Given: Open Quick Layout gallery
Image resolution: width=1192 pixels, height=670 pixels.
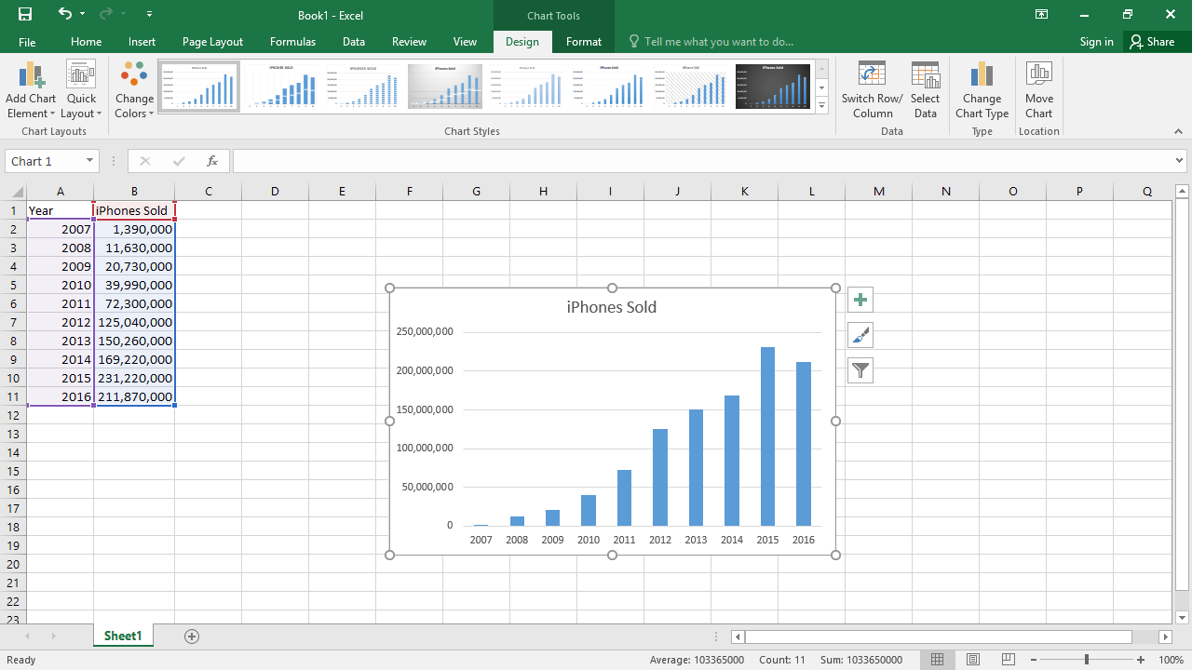Looking at the screenshot, I should 81,90.
